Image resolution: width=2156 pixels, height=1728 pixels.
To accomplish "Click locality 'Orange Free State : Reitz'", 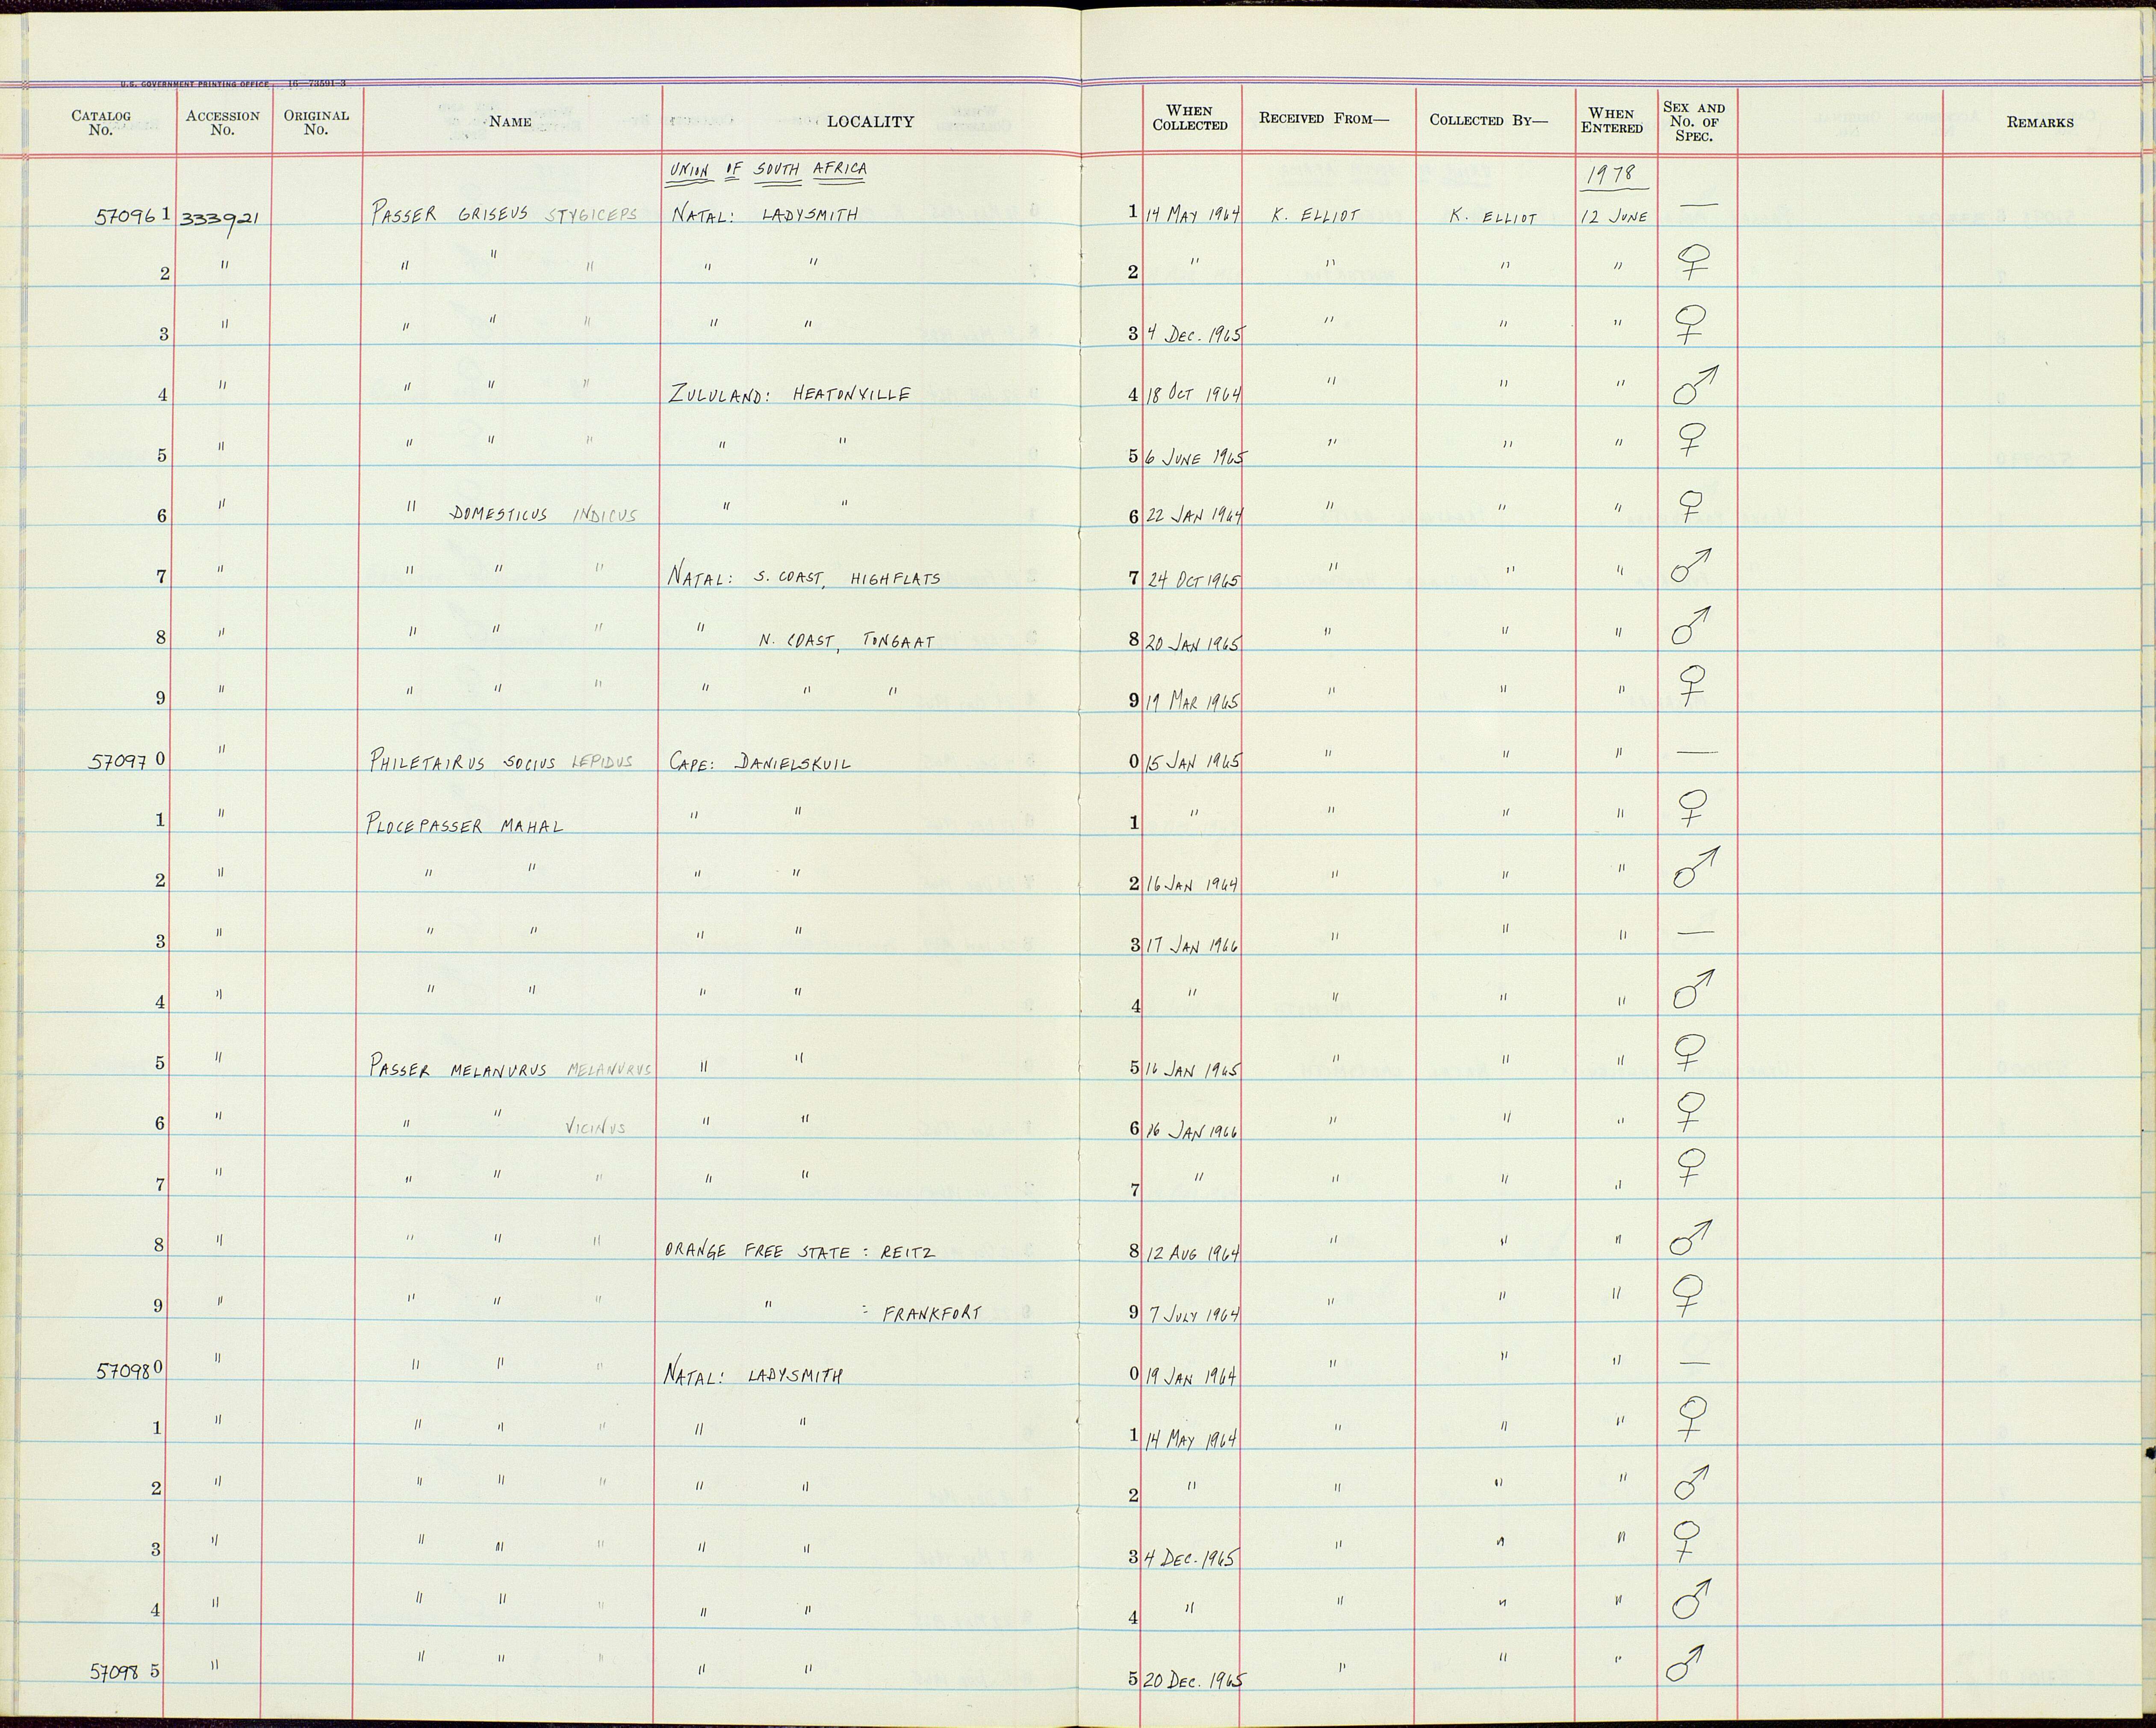I will tap(799, 1251).
